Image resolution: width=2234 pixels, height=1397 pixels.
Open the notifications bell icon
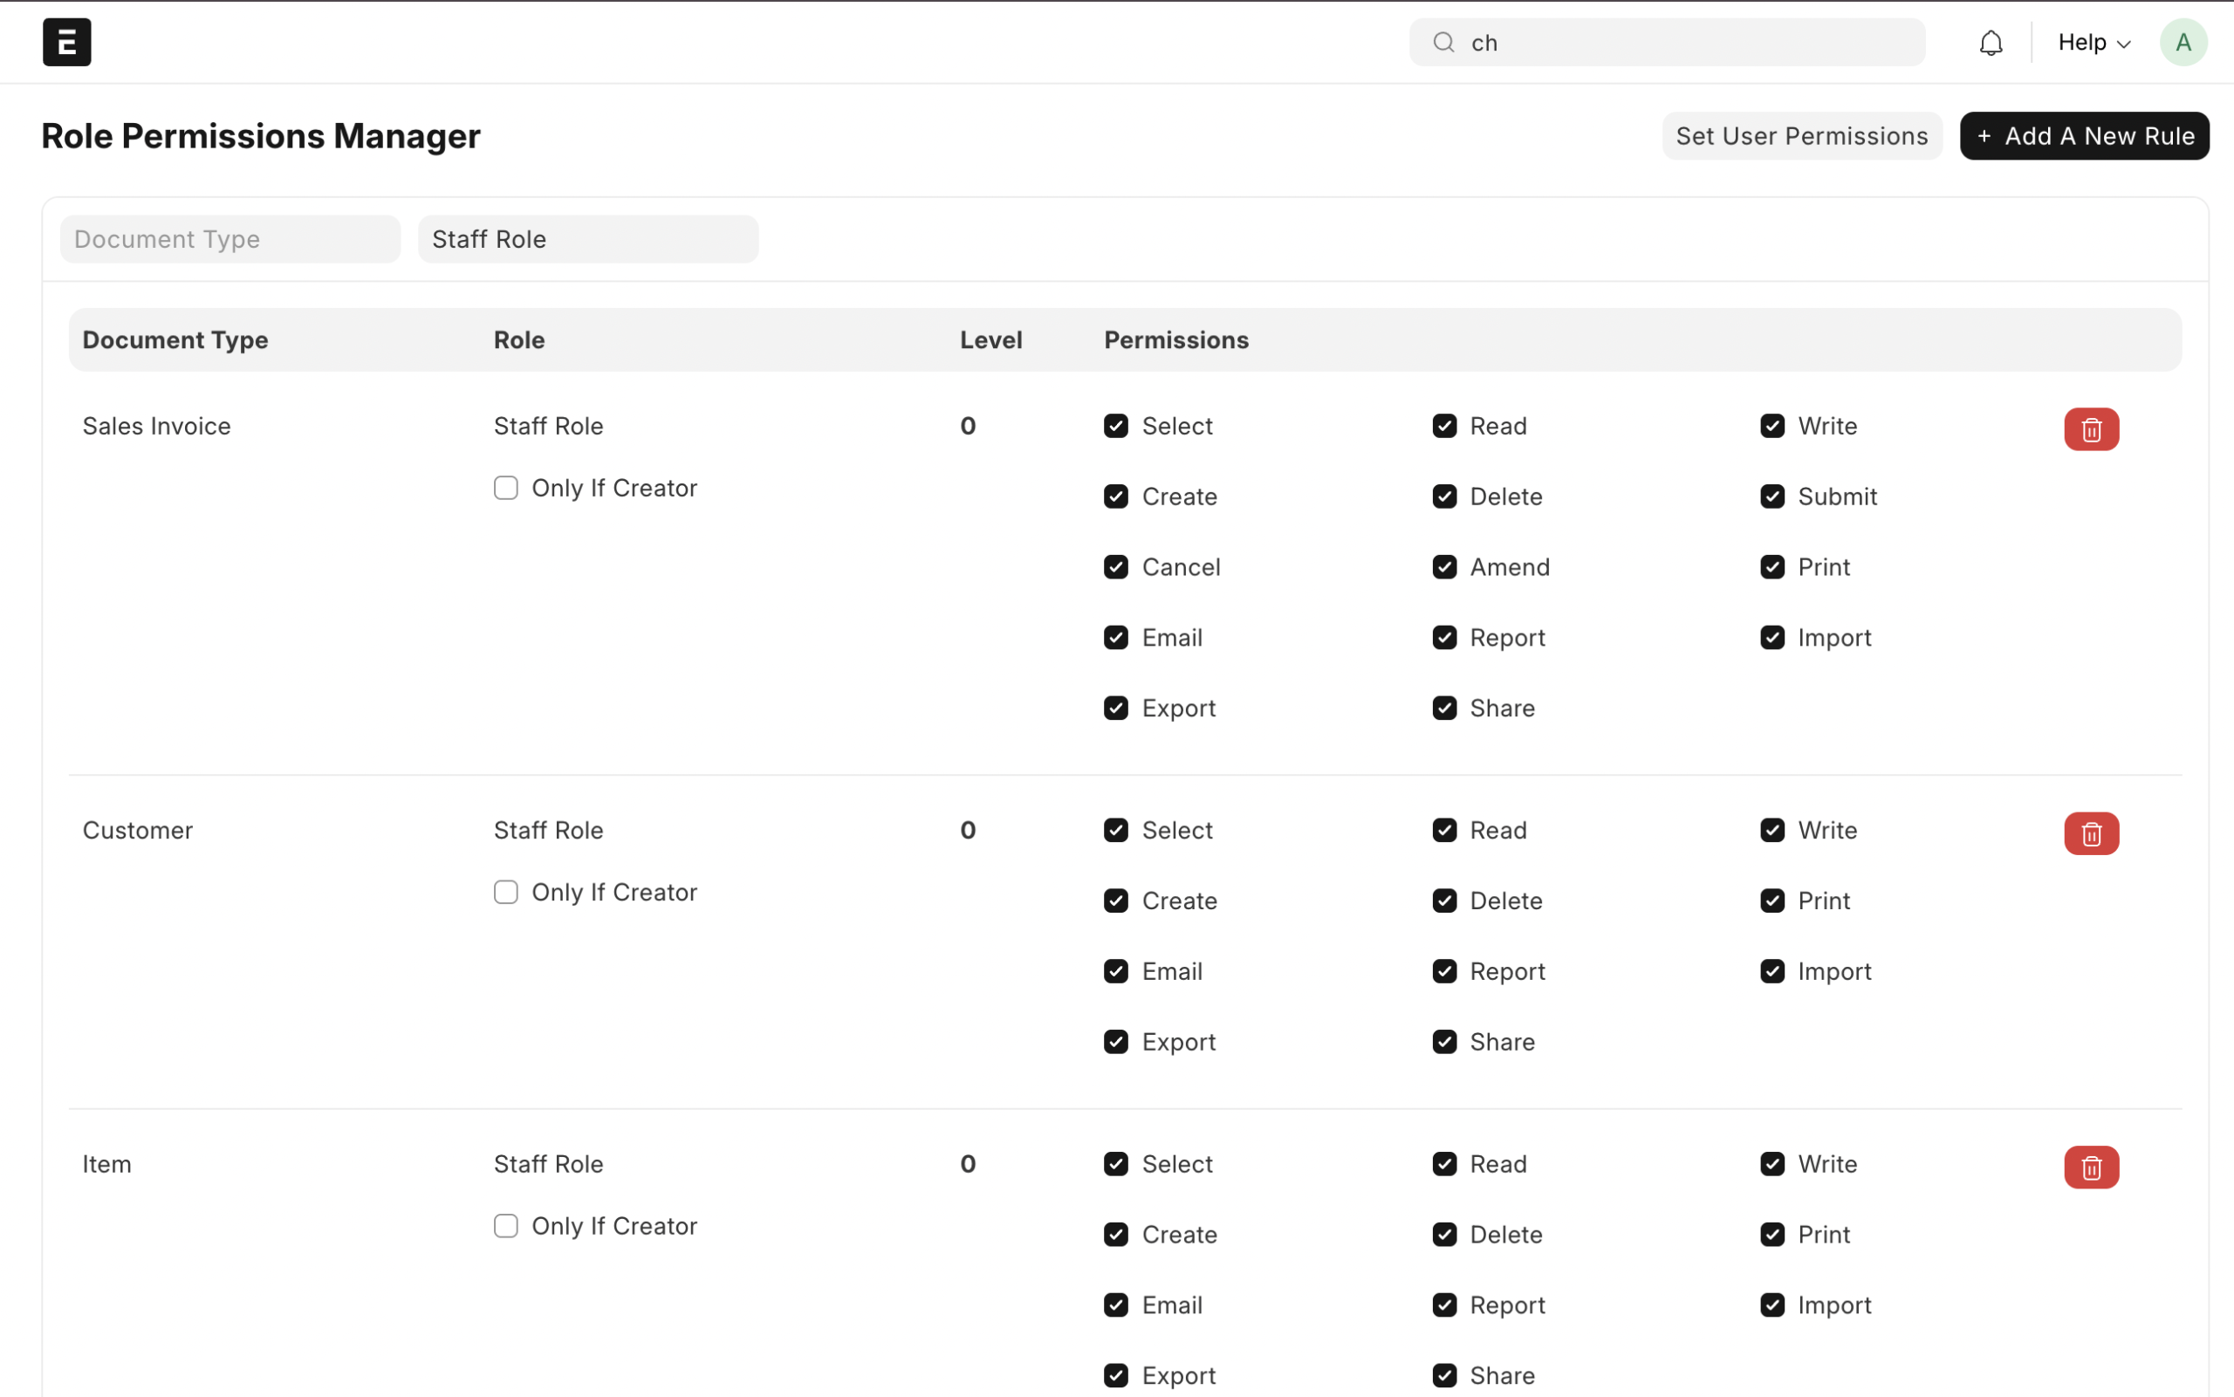(x=1990, y=43)
